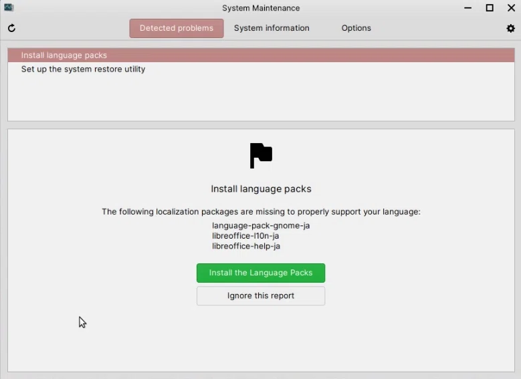
Task: Select the Install language packs problem entry
Action: click(261, 55)
